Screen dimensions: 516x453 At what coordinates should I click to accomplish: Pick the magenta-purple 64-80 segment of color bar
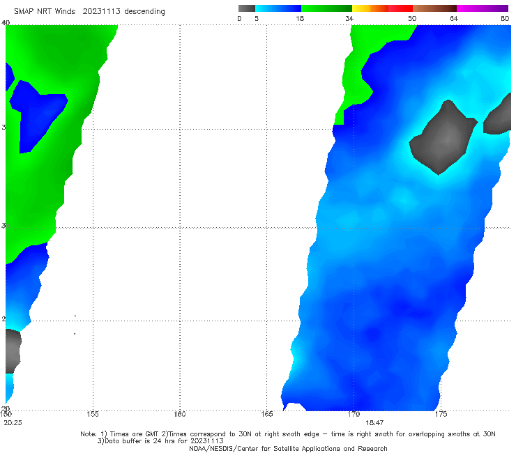tap(483, 8)
